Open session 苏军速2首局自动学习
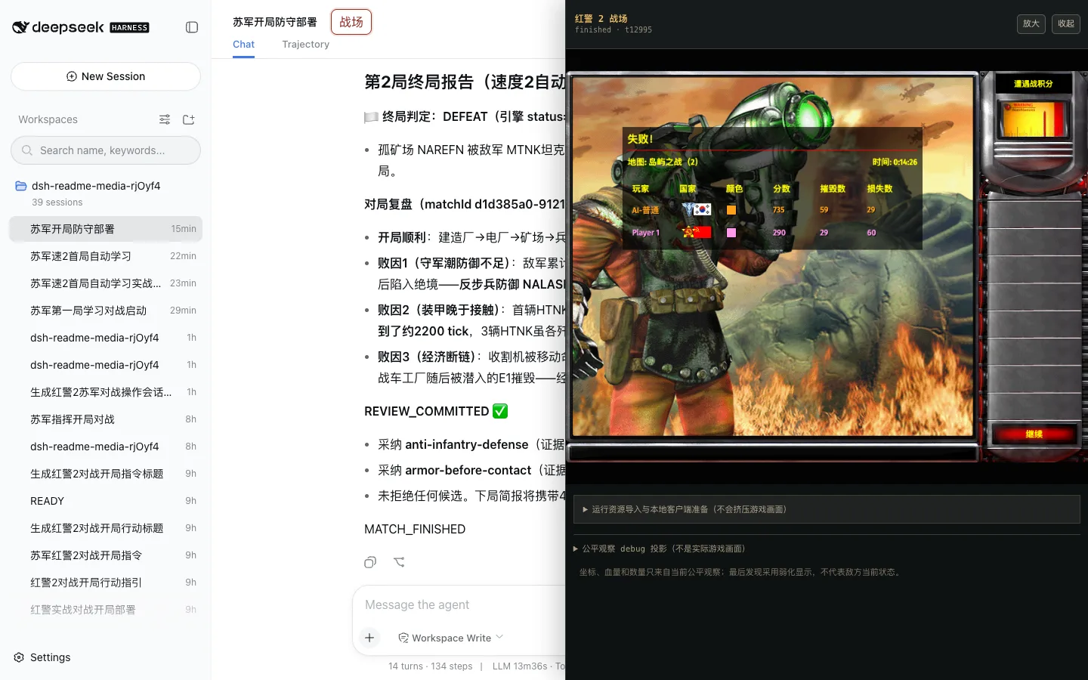This screenshot has width=1088, height=680. pos(106,256)
